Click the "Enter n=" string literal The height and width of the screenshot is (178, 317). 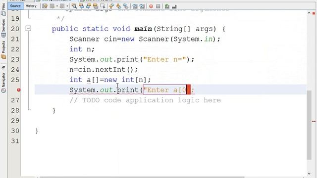click(x=164, y=59)
